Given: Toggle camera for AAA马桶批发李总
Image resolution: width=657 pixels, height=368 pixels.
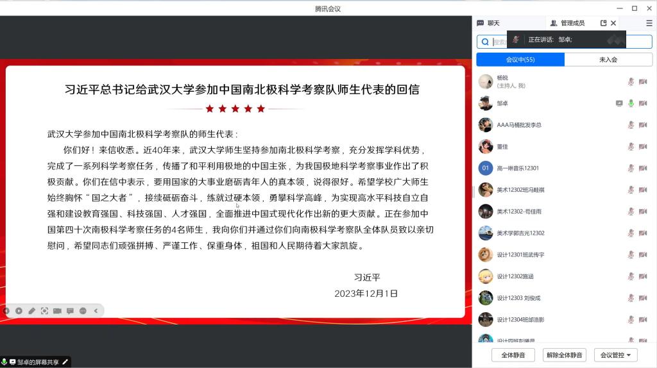Looking at the screenshot, I should [x=643, y=125].
